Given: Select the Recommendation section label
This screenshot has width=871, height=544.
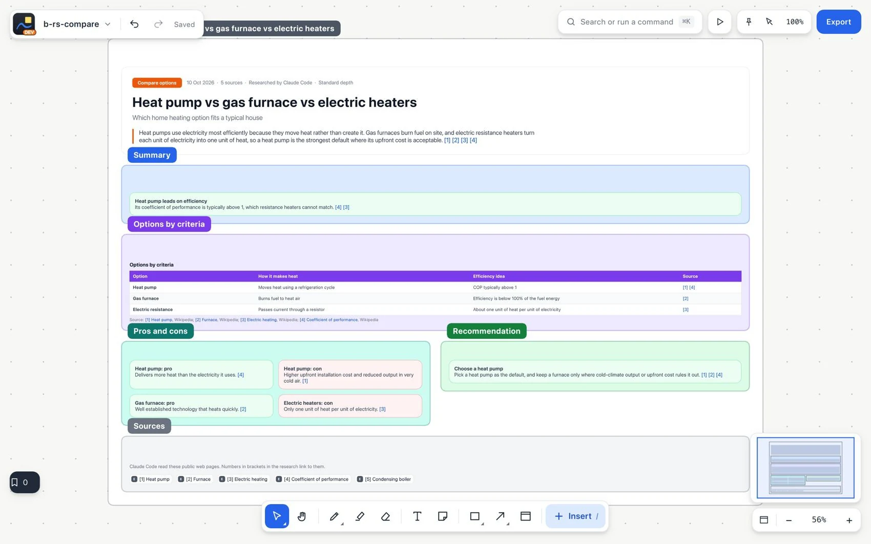Looking at the screenshot, I should pyautogui.click(x=486, y=331).
